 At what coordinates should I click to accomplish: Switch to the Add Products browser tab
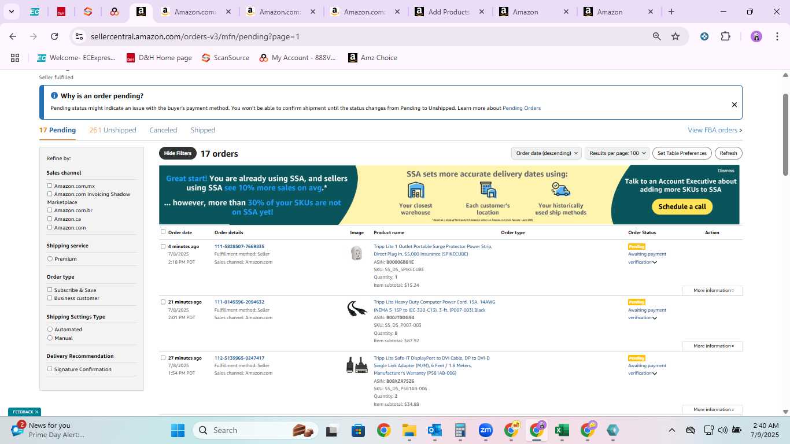[449, 12]
